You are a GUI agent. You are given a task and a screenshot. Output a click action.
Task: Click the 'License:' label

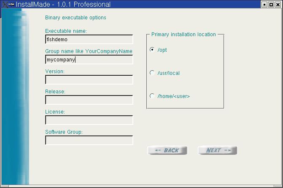click(55, 112)
